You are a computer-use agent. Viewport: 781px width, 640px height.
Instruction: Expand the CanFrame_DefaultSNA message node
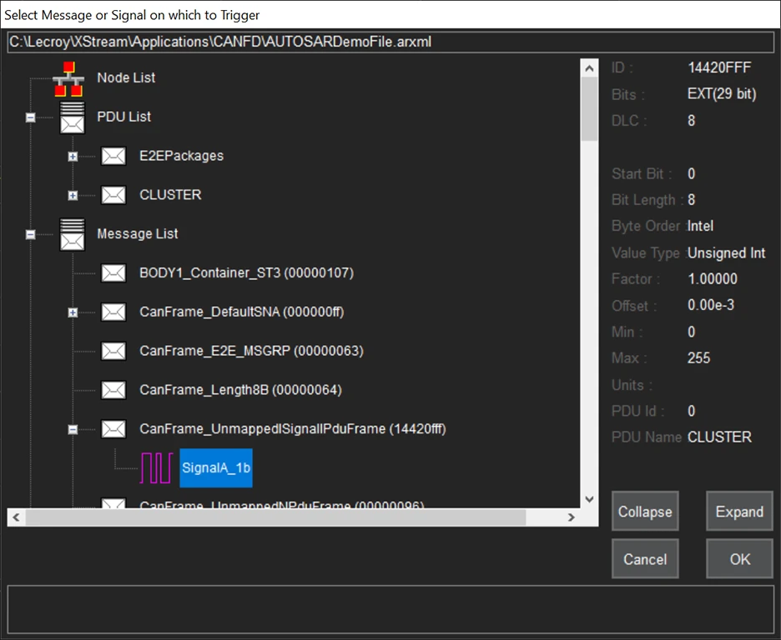pyautogui.click(x=73, y=312)
